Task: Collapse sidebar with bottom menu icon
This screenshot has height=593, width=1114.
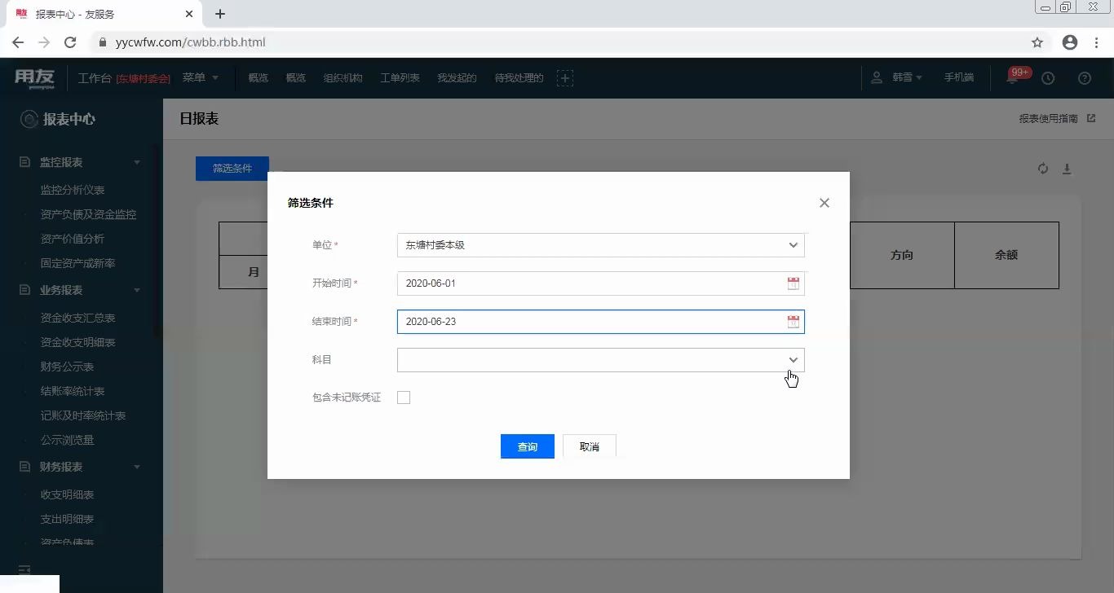Action: coord(24,569)
